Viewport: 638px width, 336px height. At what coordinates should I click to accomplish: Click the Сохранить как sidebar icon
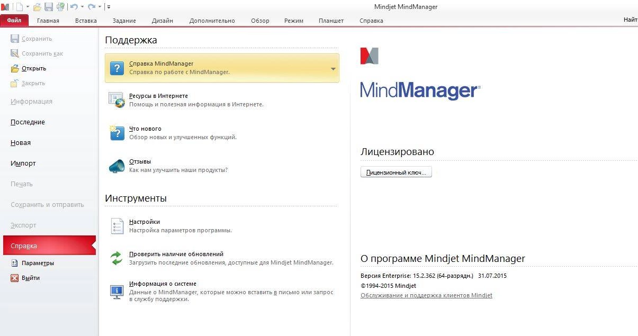15,53
